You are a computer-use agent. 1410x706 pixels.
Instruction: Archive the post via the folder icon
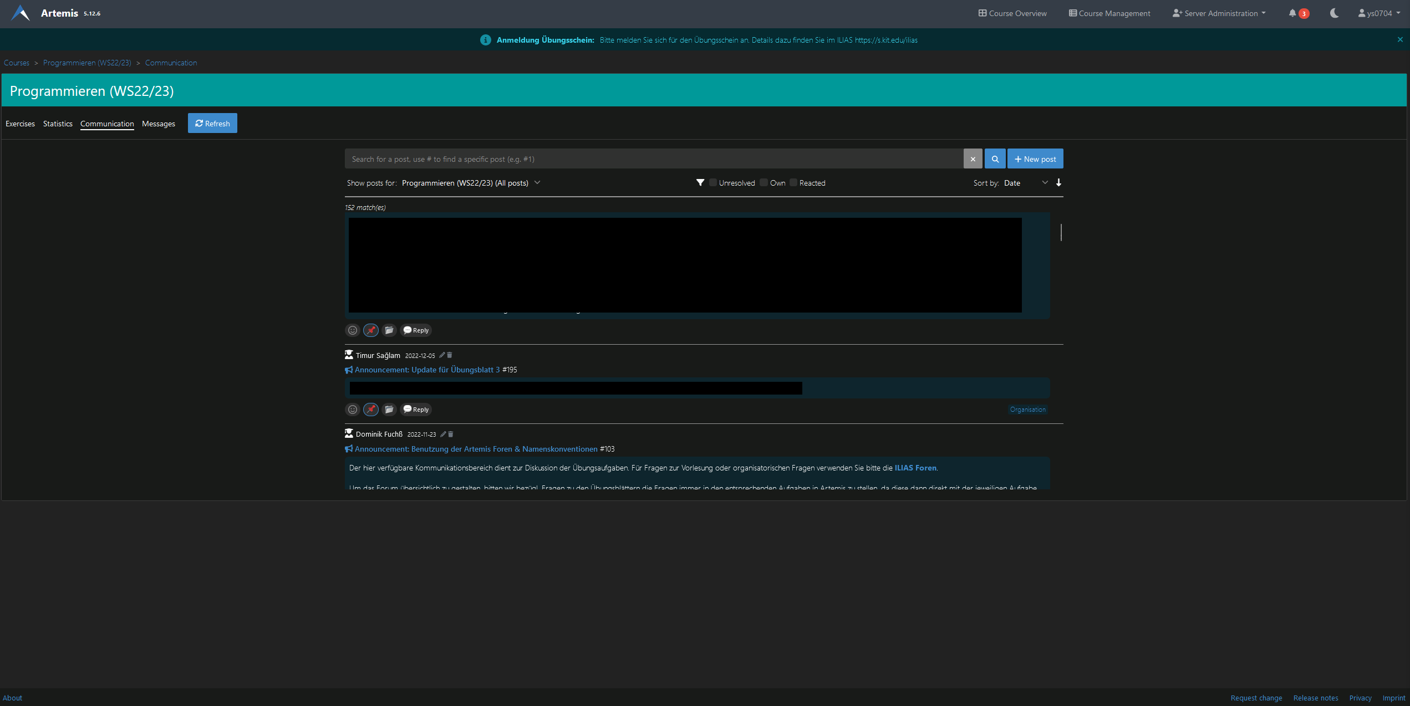pos(389,330)
